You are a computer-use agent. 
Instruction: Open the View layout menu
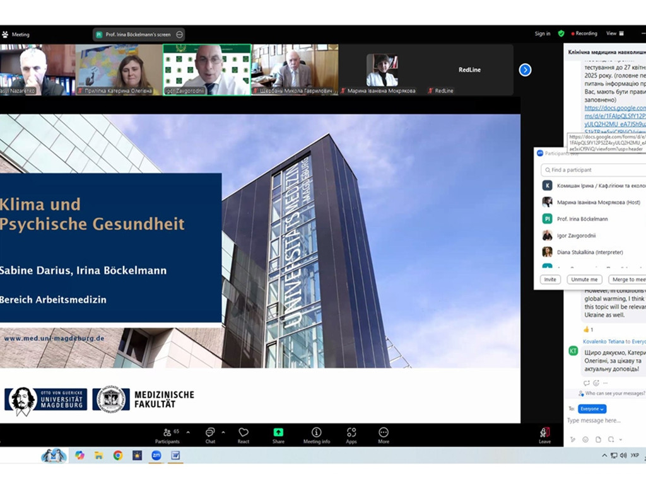pyautogui.click(x=614, y=34)
